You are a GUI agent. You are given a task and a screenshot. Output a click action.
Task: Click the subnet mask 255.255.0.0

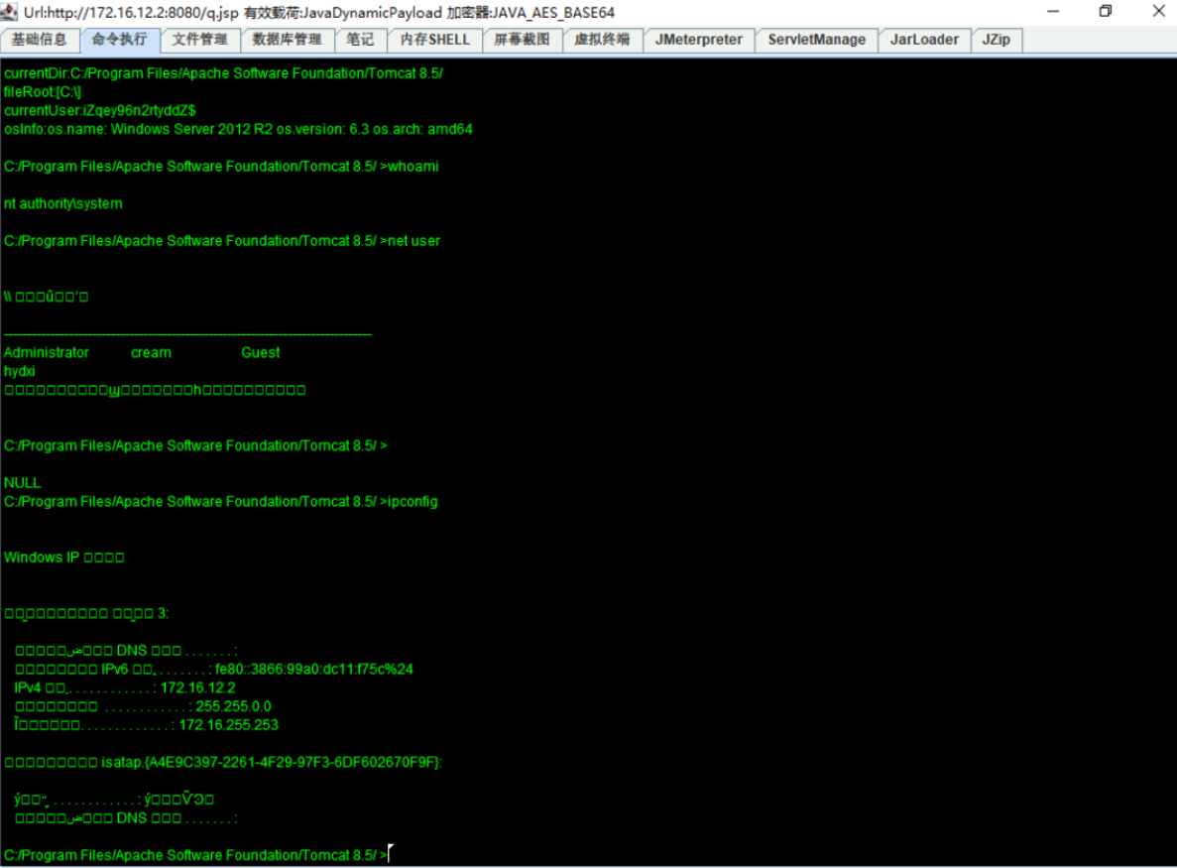coord(233,706)
